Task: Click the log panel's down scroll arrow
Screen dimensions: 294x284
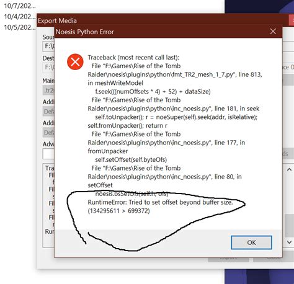Action: click(x=289, y=242)
